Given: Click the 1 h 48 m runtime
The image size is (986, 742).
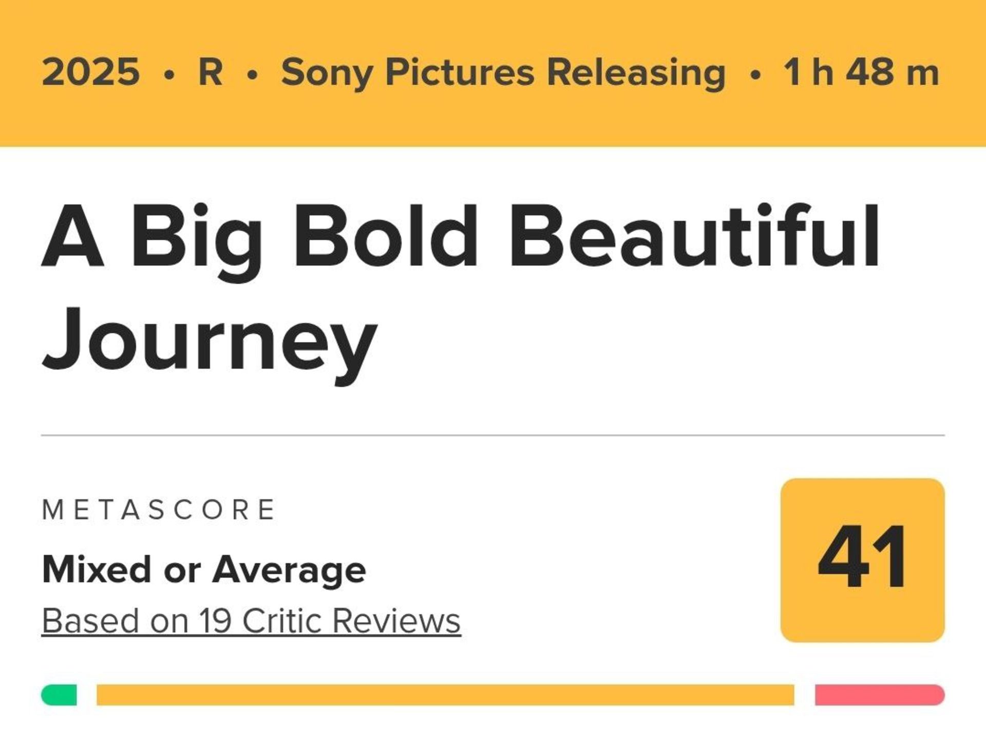Looking at the screenshot, I should (x=862, y=72).
